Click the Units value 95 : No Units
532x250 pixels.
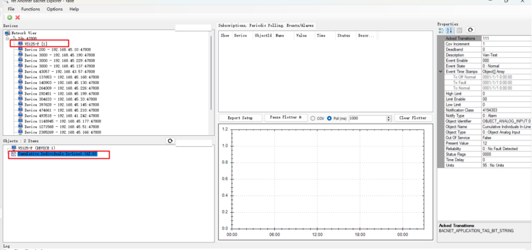[506, 165]
